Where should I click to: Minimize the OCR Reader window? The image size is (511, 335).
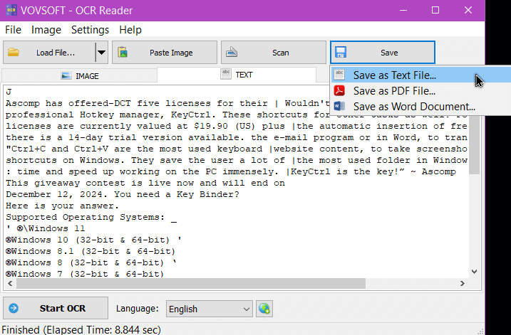point(403,10)
